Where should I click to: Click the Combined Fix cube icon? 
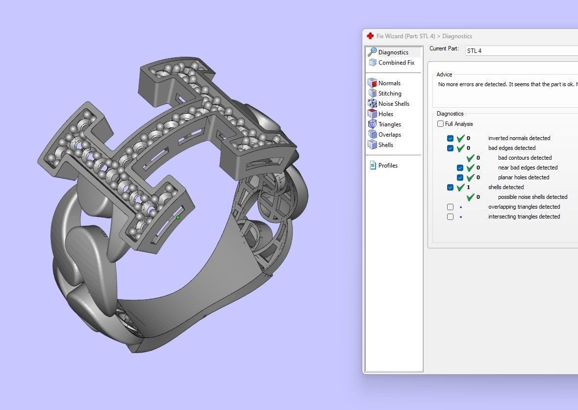373,62
